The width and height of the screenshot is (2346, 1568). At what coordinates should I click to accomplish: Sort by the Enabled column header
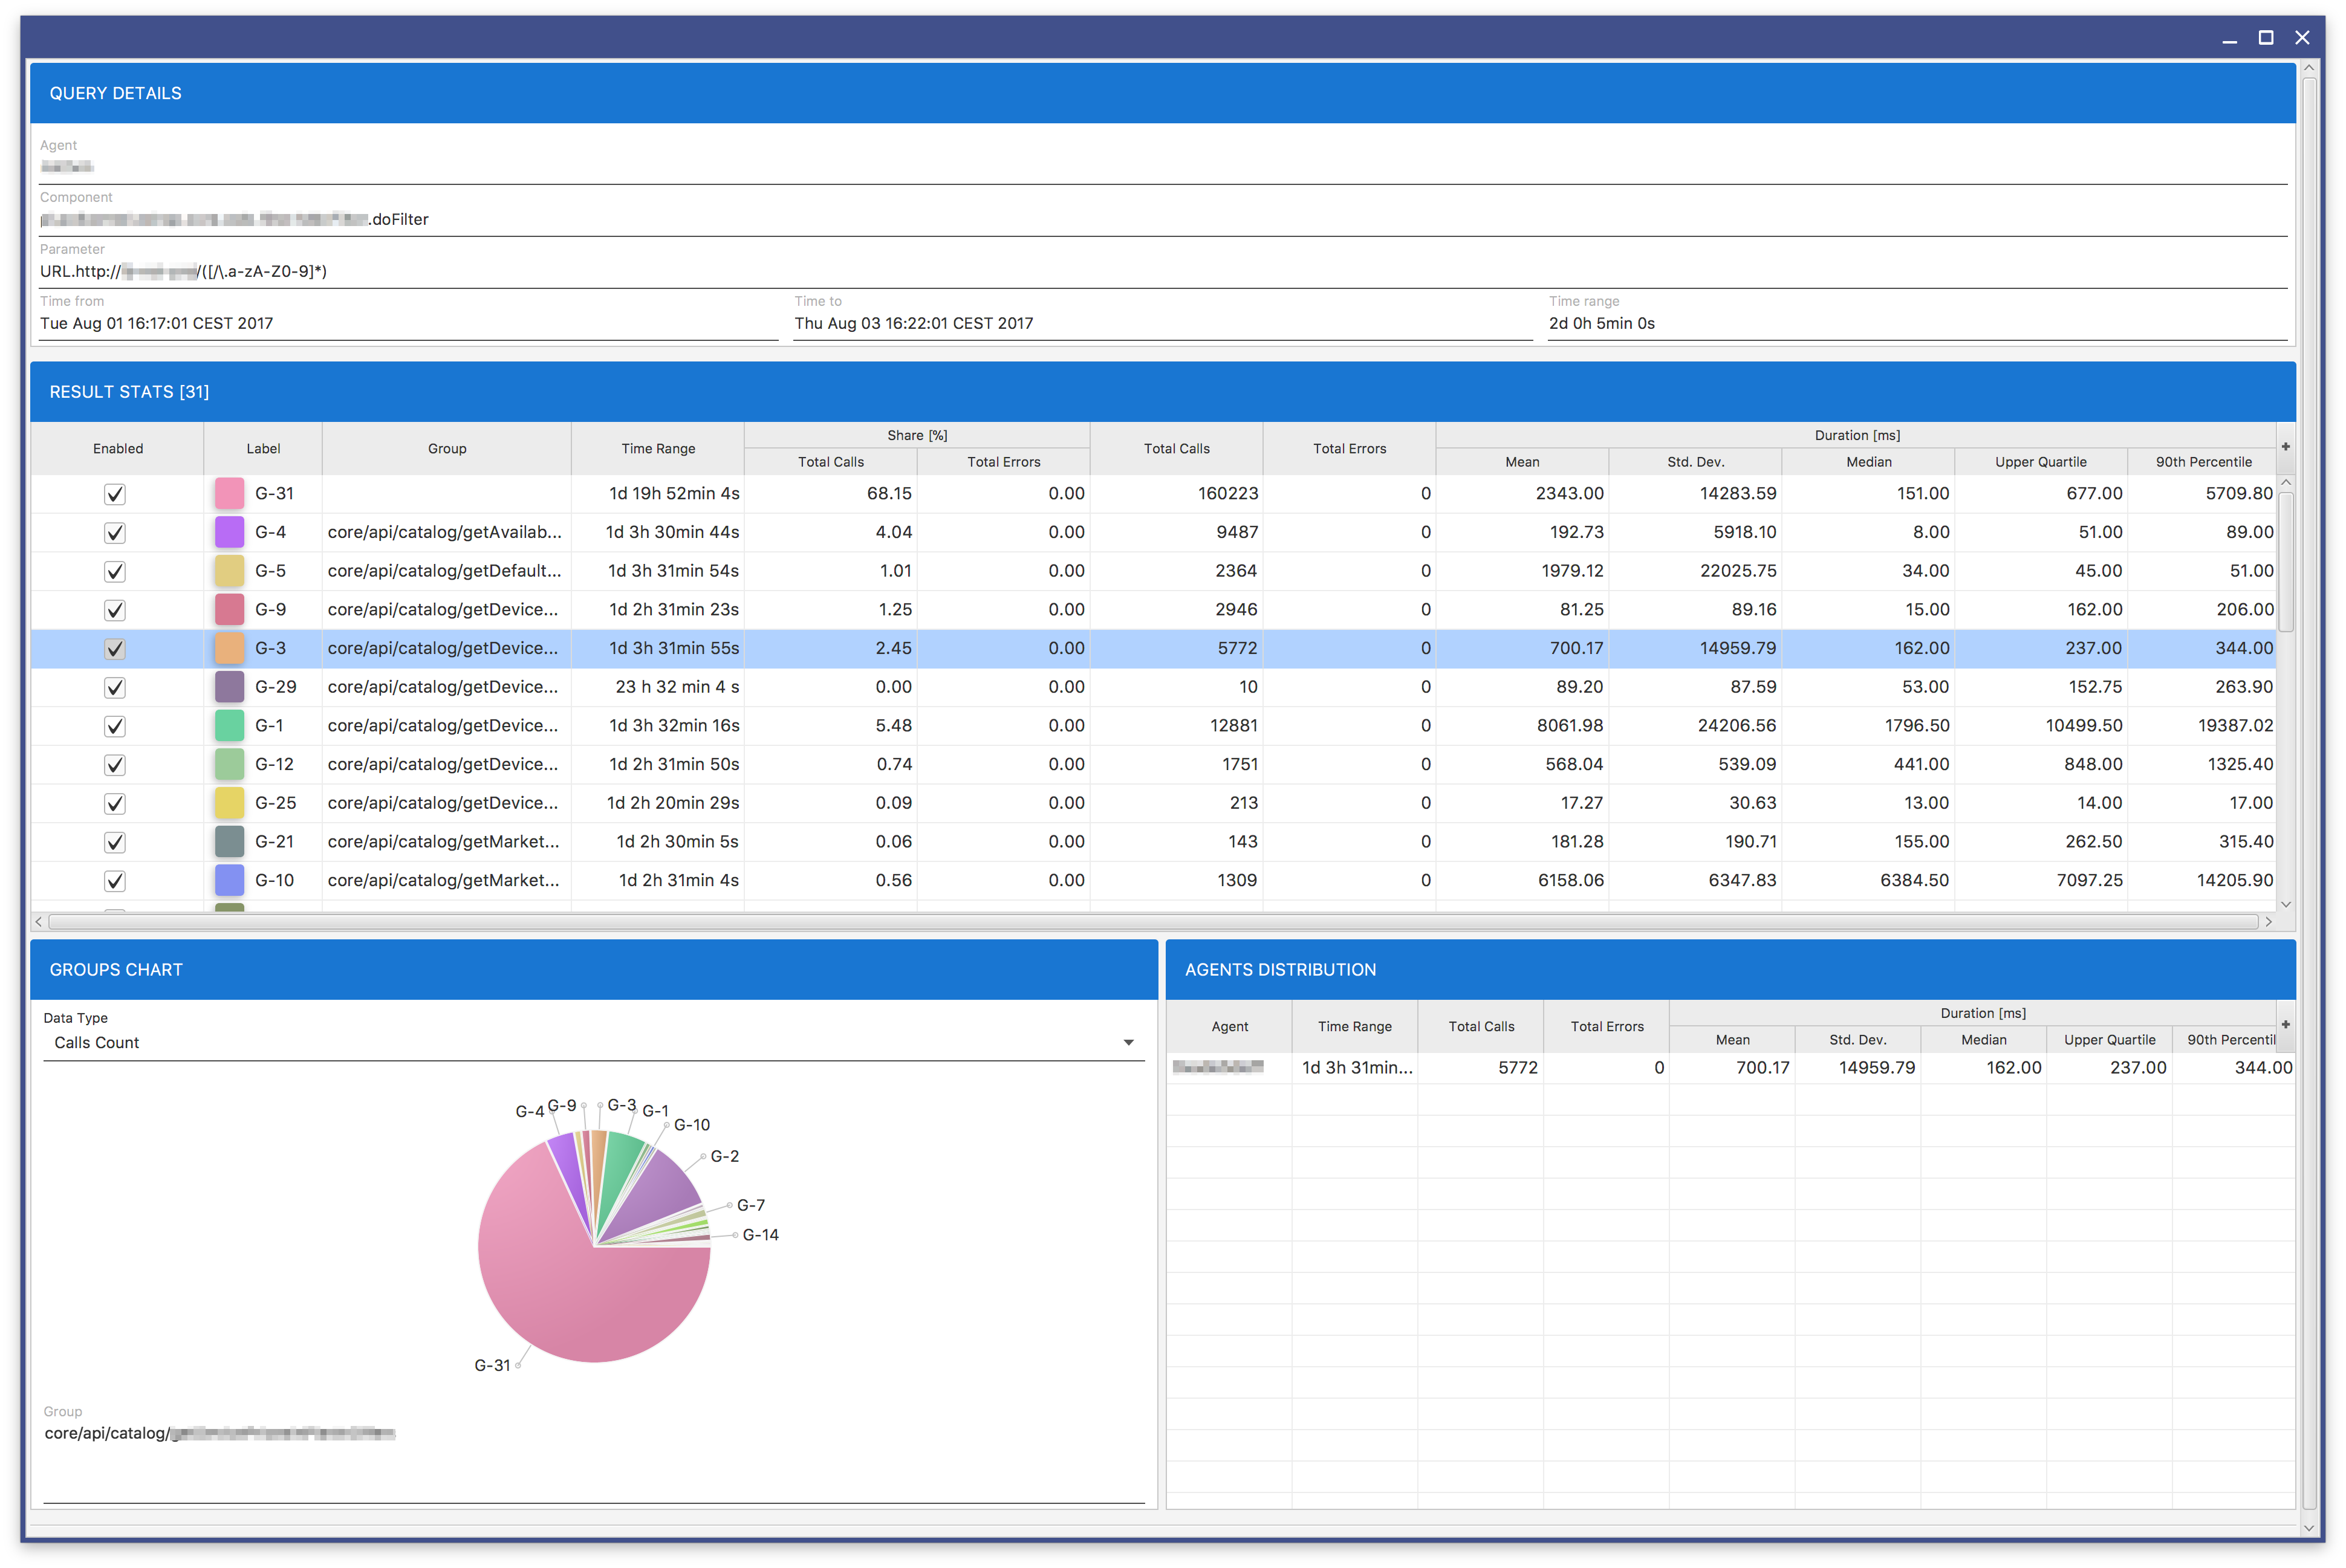[x=118, y=448]
